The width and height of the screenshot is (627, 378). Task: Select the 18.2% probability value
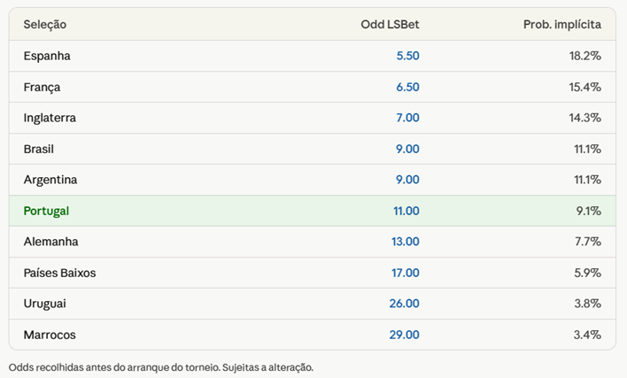point(585,56)
